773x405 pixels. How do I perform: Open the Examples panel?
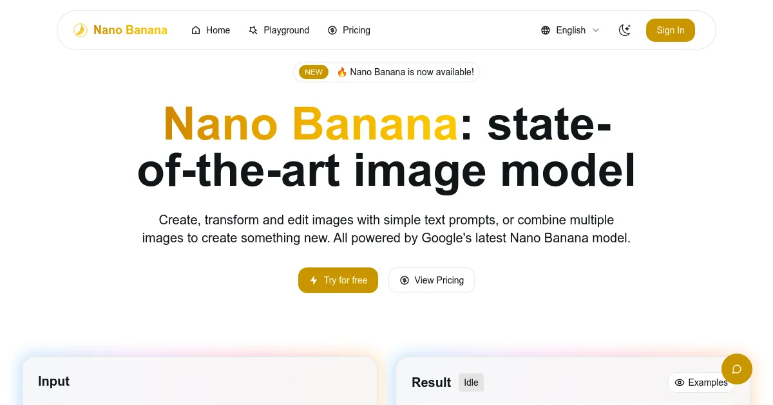tap(701, 382)
